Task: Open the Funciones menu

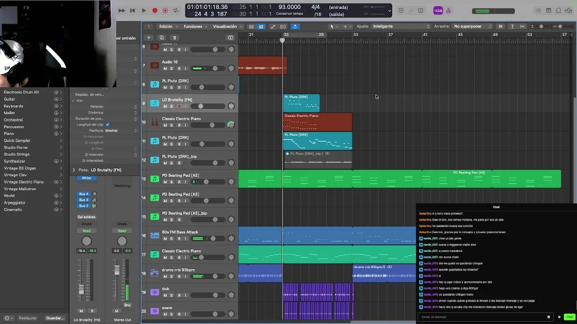Action: pyautogui.click(x=195, y=27)
